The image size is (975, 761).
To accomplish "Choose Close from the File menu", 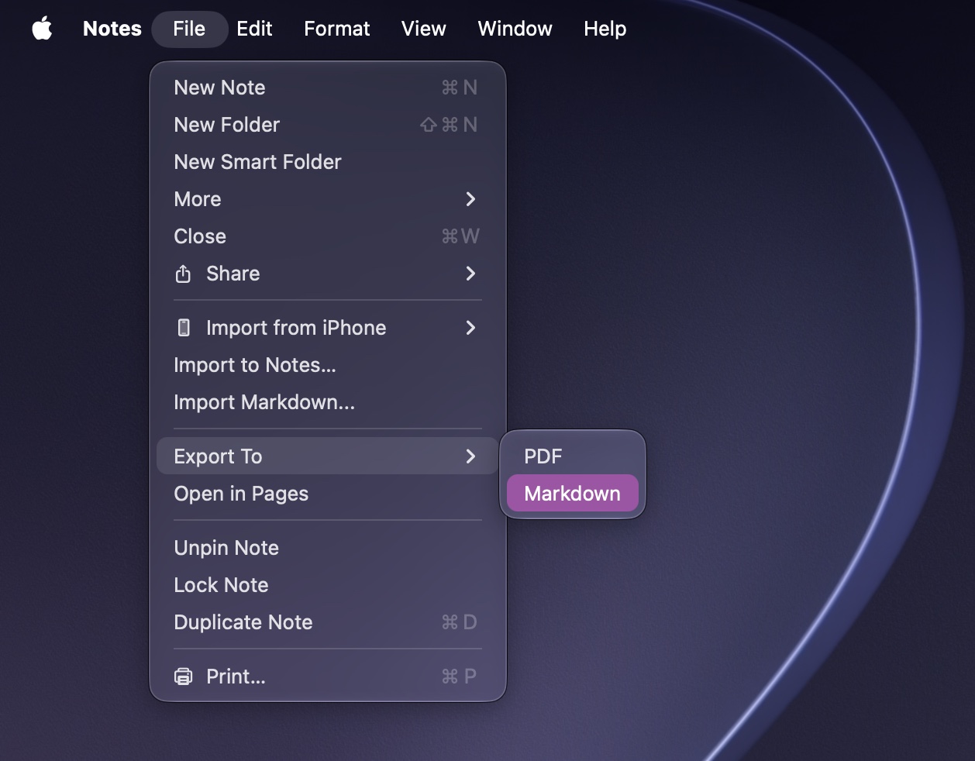I will pyautogui.click(x=327, y=236).
